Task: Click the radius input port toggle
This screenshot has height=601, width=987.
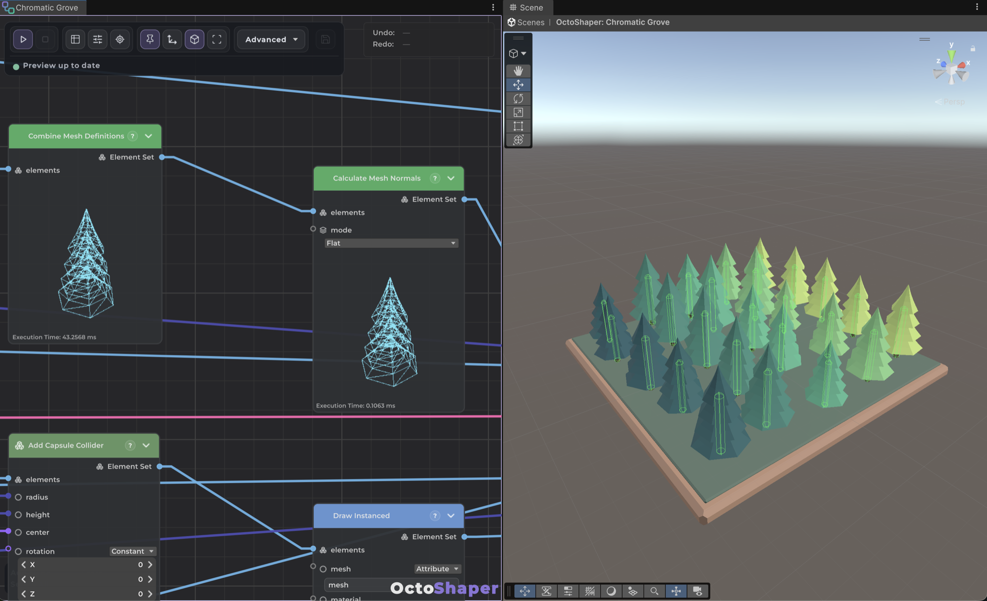Action: [x=18, y=497]
